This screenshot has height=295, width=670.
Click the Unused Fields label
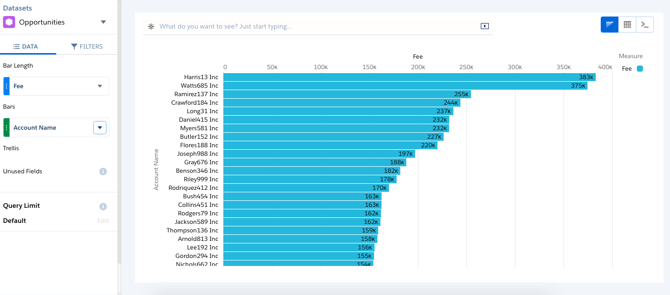[x=23, y=171]
